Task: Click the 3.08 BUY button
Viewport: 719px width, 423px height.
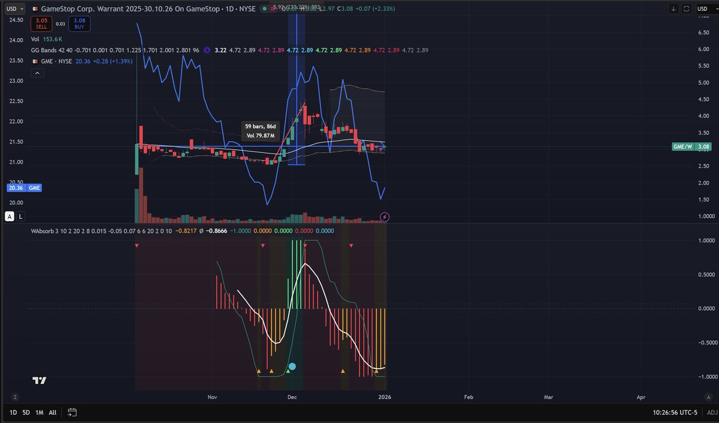Action: tap(78, 23)
